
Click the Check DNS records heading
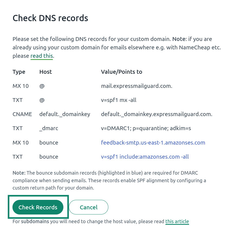coord(50,18)
